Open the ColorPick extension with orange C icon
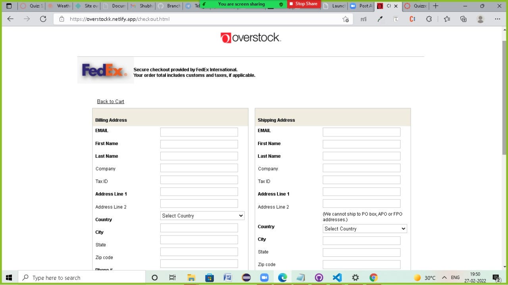The image size is (508, 285). pos(412,19)
